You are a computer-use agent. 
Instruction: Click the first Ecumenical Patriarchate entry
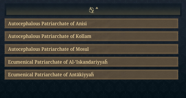tap(91, 62)
